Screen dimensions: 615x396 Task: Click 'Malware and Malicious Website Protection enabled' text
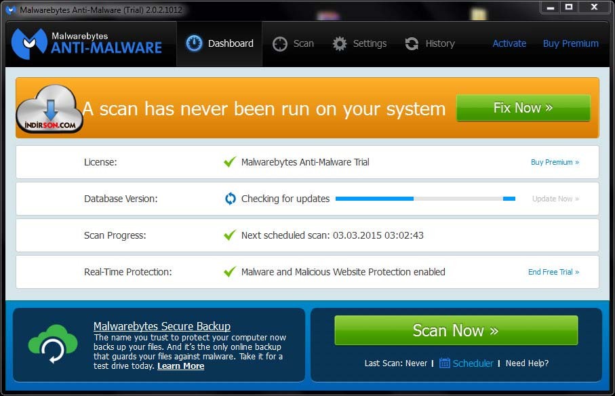(x=343, y=272)
